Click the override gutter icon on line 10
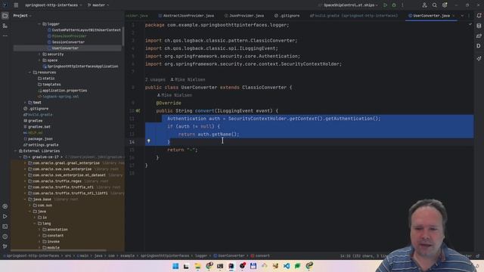This screenshot has width=484, height=272. [x=138, y=111]
